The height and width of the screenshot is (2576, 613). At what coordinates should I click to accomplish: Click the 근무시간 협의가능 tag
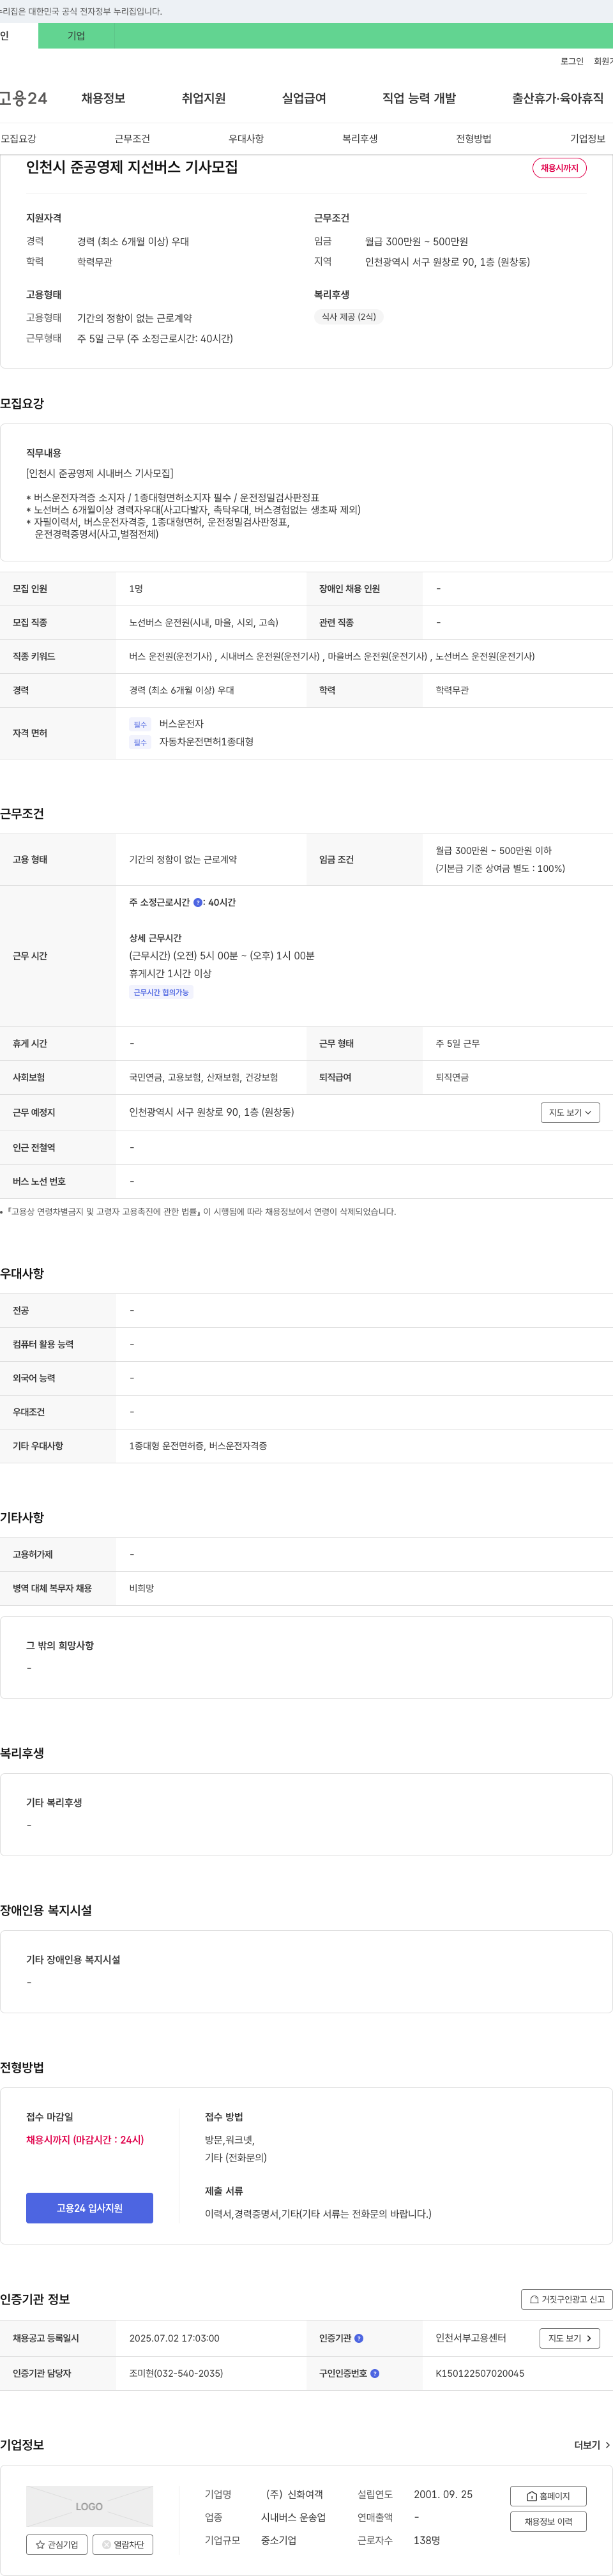click(x=161, y=992)
